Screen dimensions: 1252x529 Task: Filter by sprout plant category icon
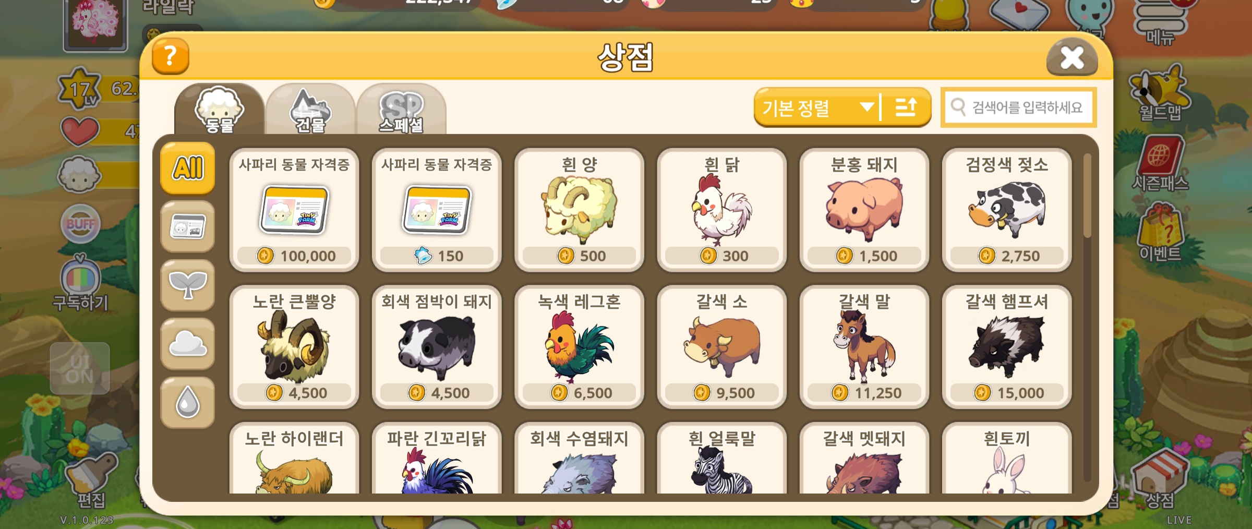tap(188, 286)
